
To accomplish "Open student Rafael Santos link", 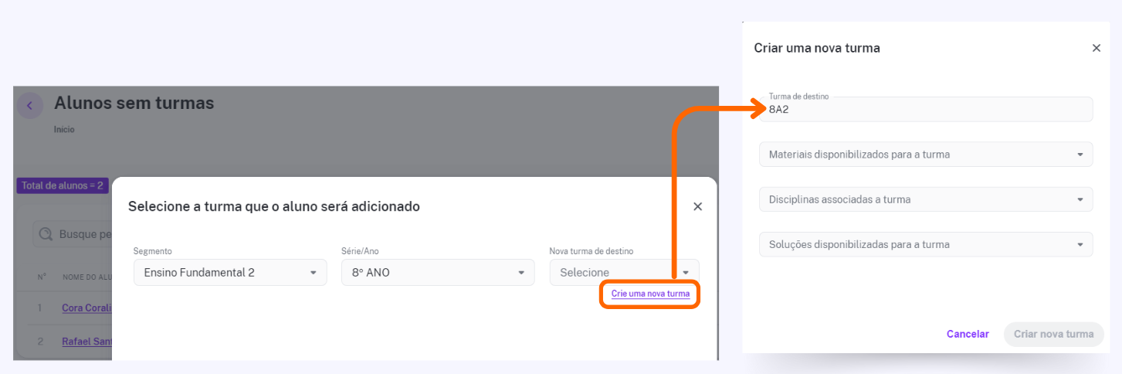I will point(86,342).
